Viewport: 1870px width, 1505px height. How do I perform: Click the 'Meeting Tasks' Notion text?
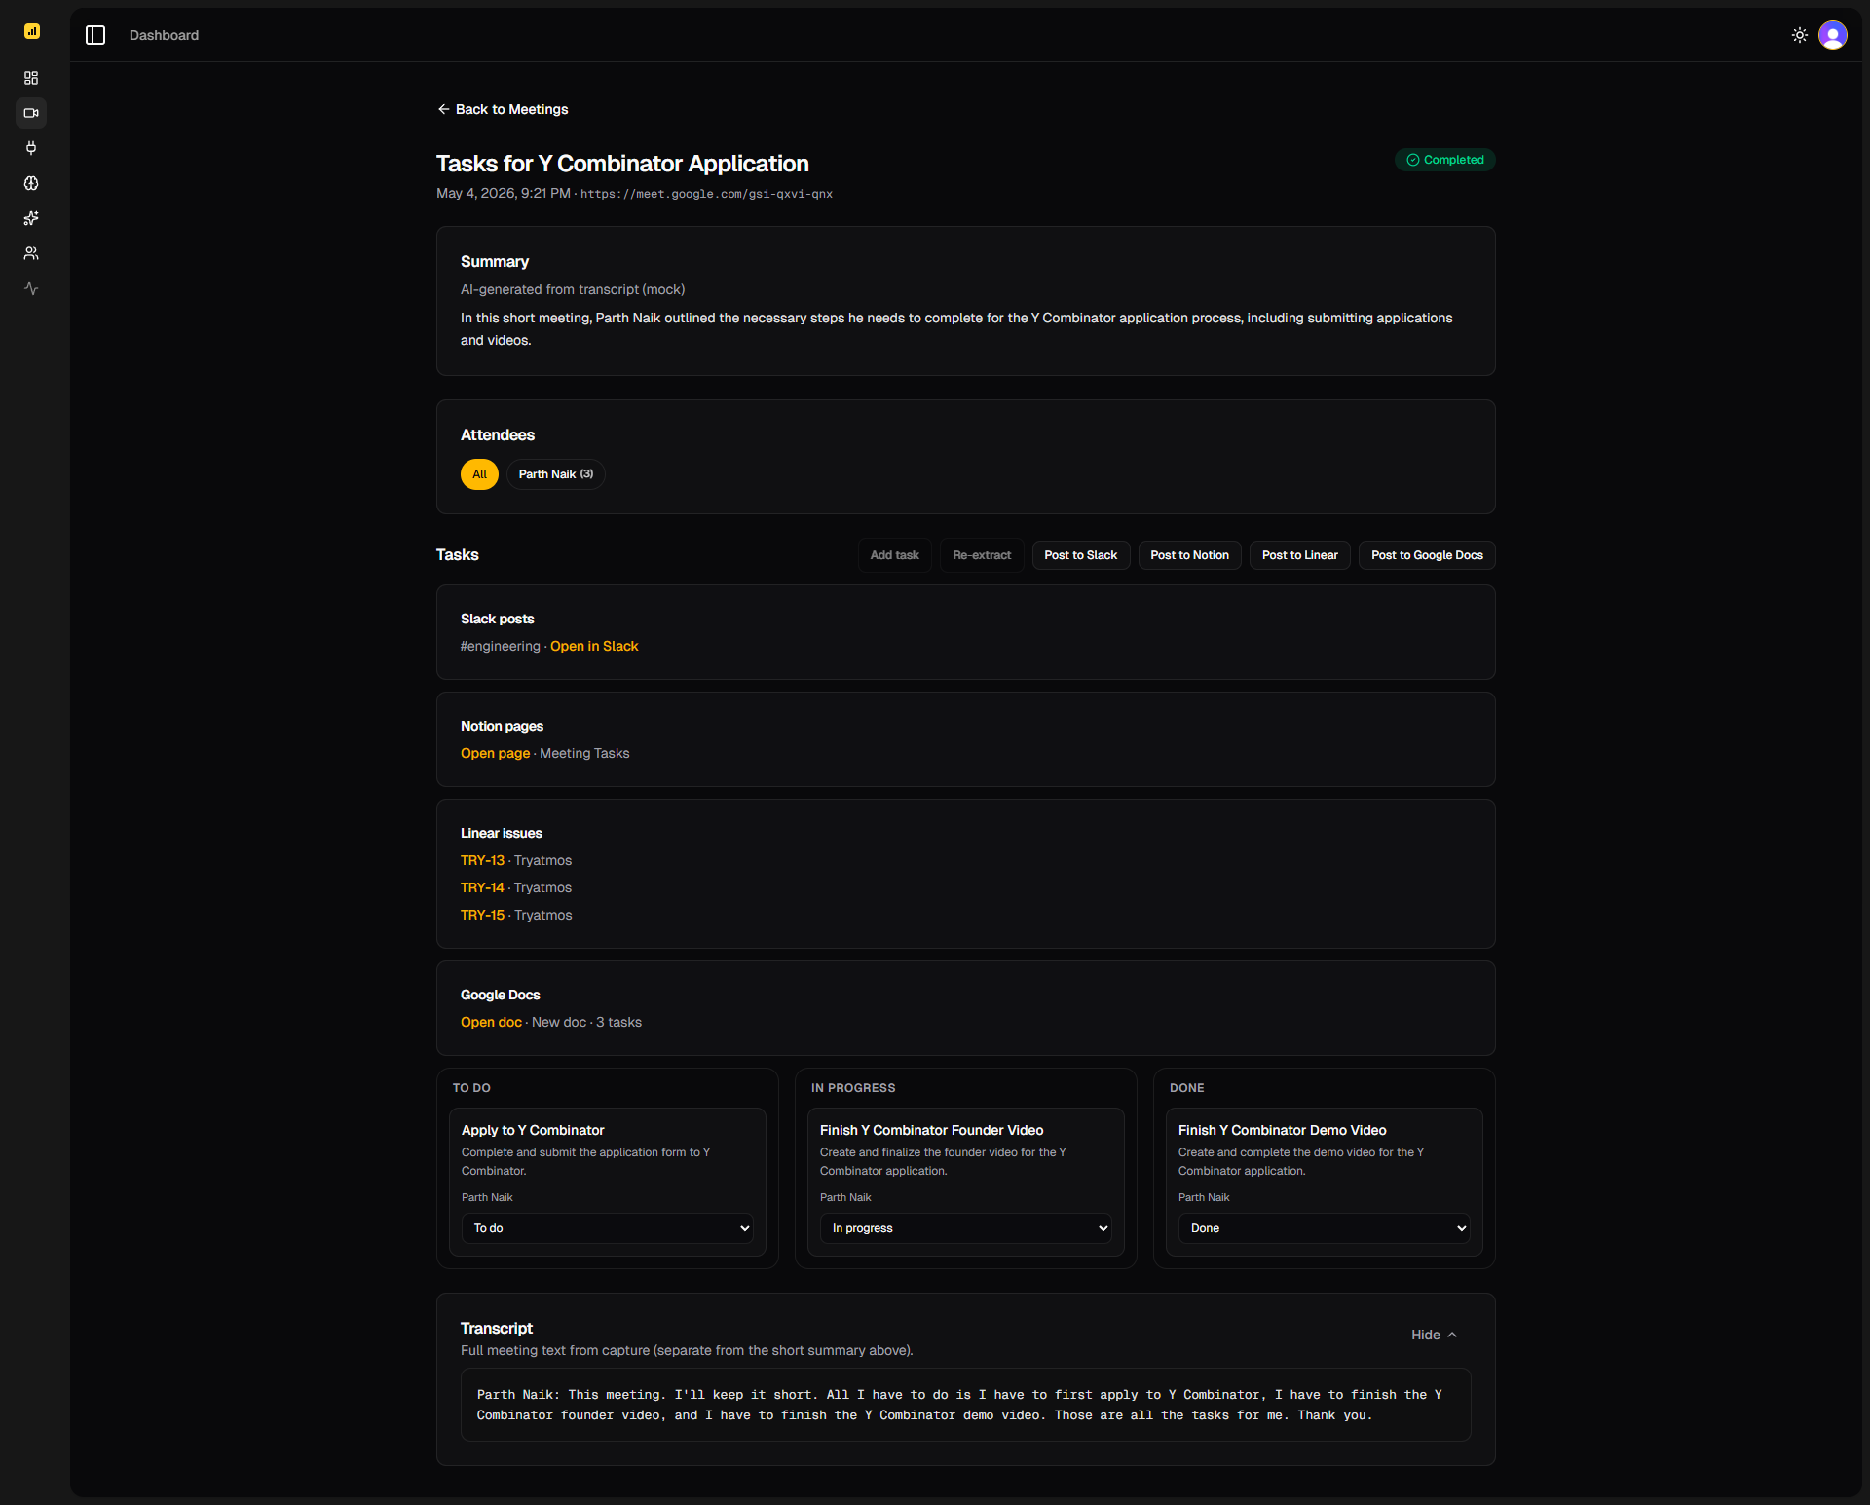(x=584, y=753)
